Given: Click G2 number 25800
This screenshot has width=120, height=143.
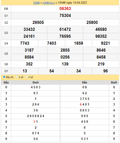Looking at the screenshot, I should (x=92, y=22).
